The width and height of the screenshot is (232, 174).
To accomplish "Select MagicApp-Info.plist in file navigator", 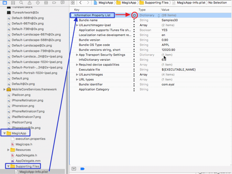I will [x=33, y=172].
